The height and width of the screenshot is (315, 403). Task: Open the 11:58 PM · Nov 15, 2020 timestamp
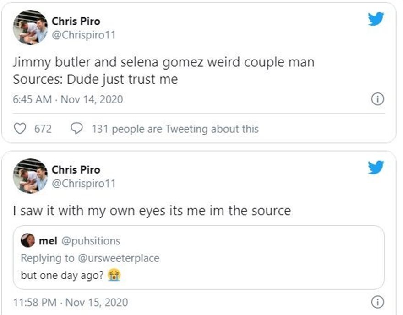71,303
